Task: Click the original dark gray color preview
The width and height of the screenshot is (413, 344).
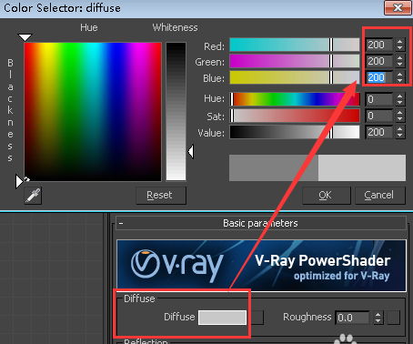Action: (x=274, y=167)
